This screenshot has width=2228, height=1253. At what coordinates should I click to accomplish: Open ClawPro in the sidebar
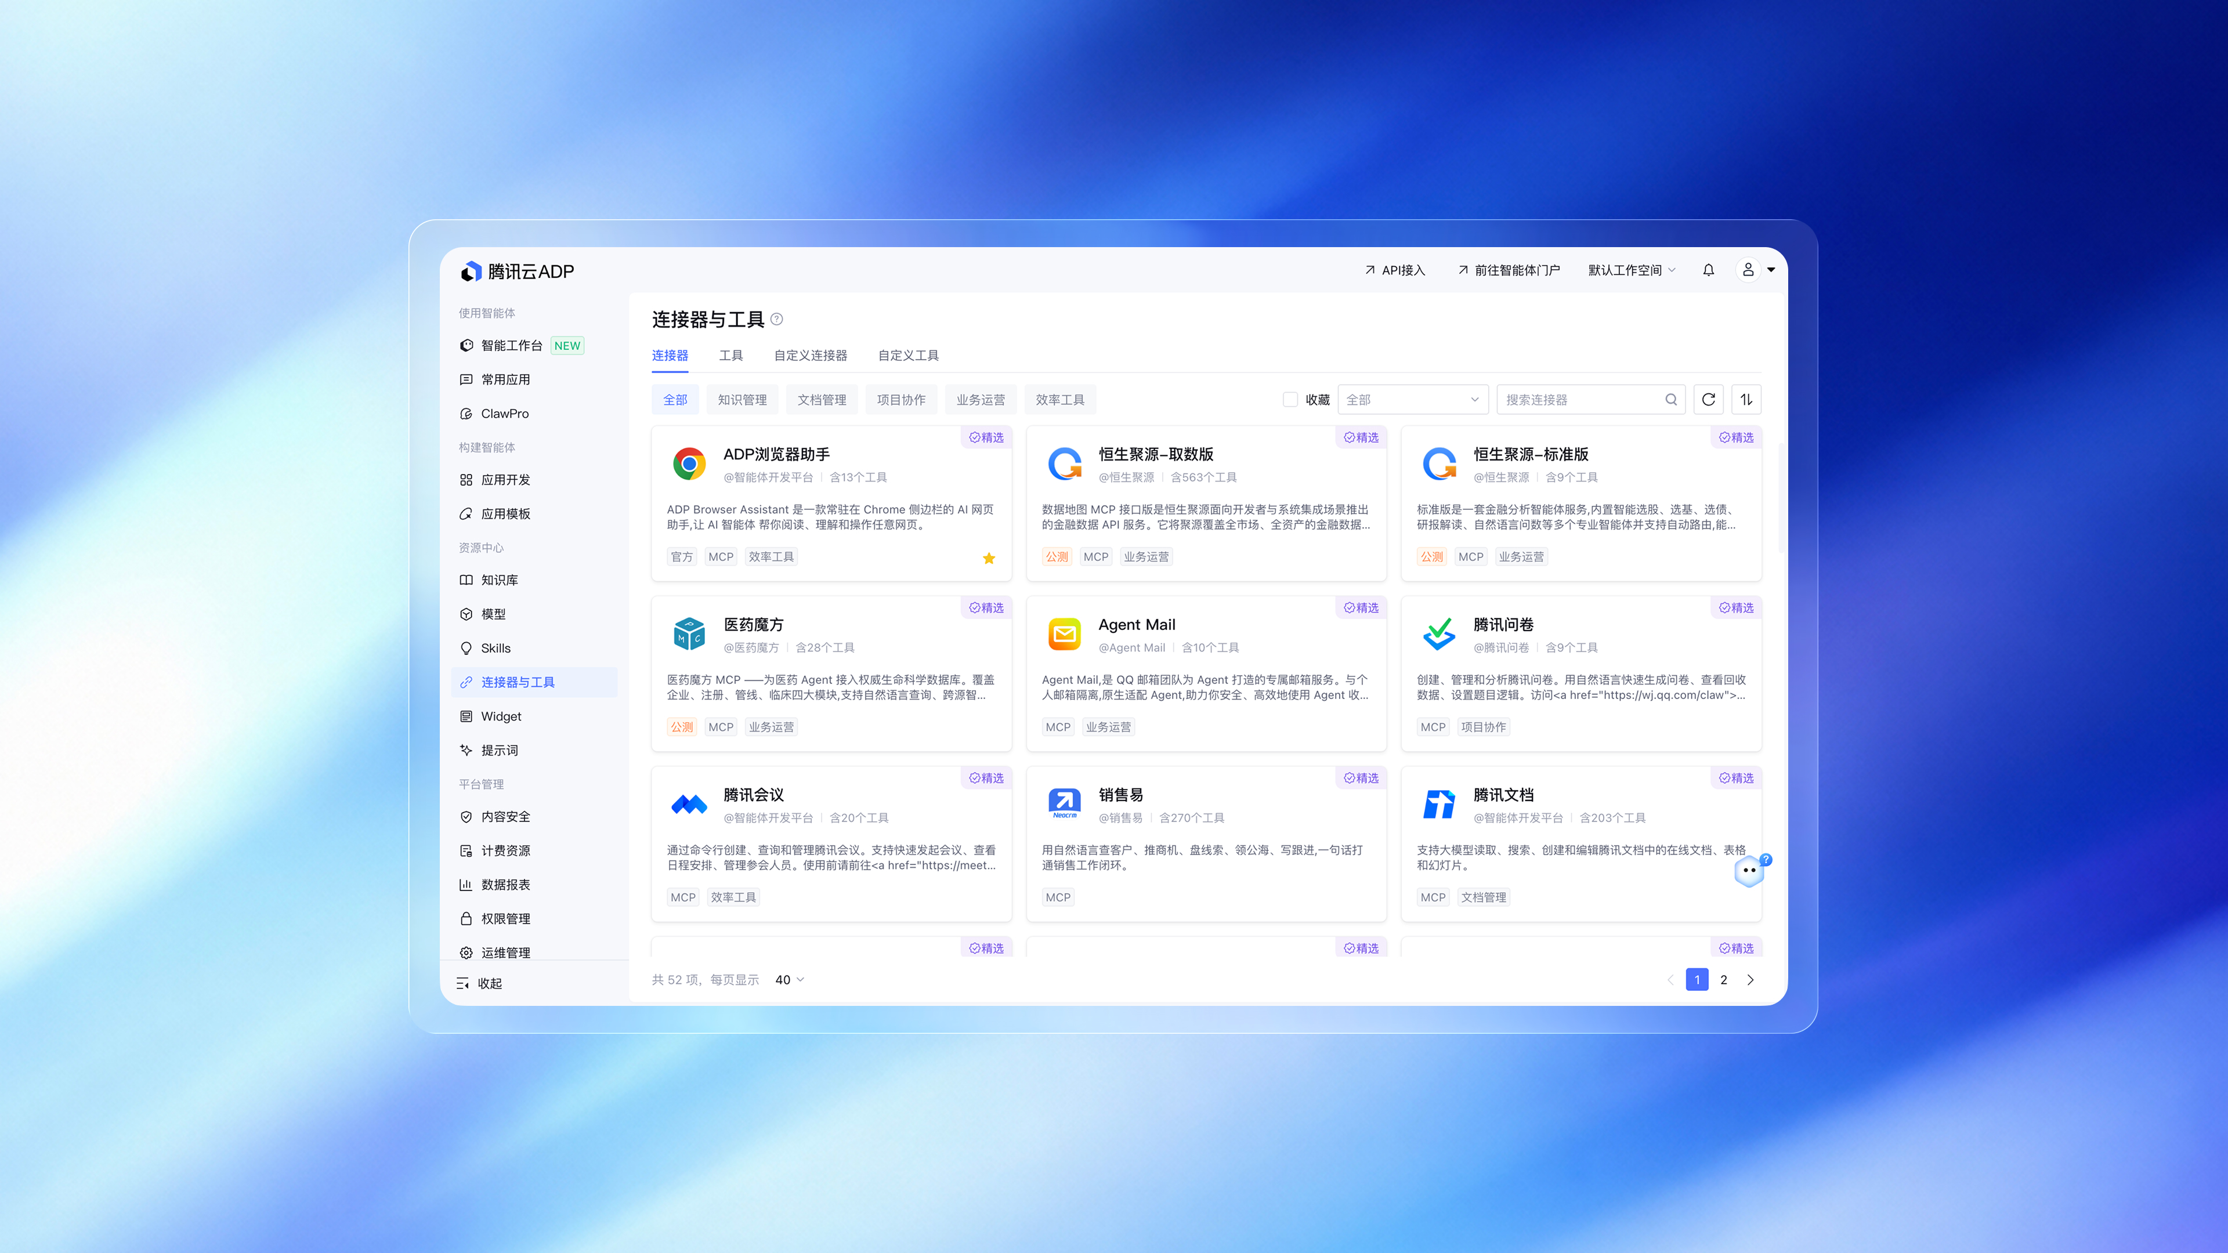point(534,414)
